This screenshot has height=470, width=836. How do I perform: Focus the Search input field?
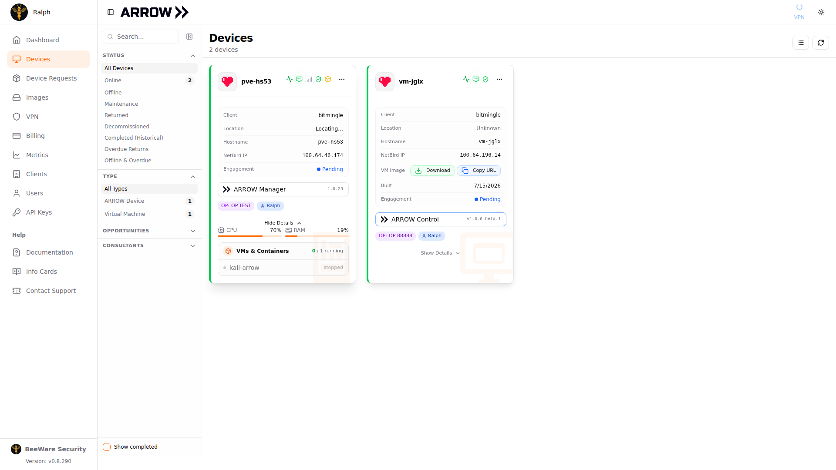[141, 37]
